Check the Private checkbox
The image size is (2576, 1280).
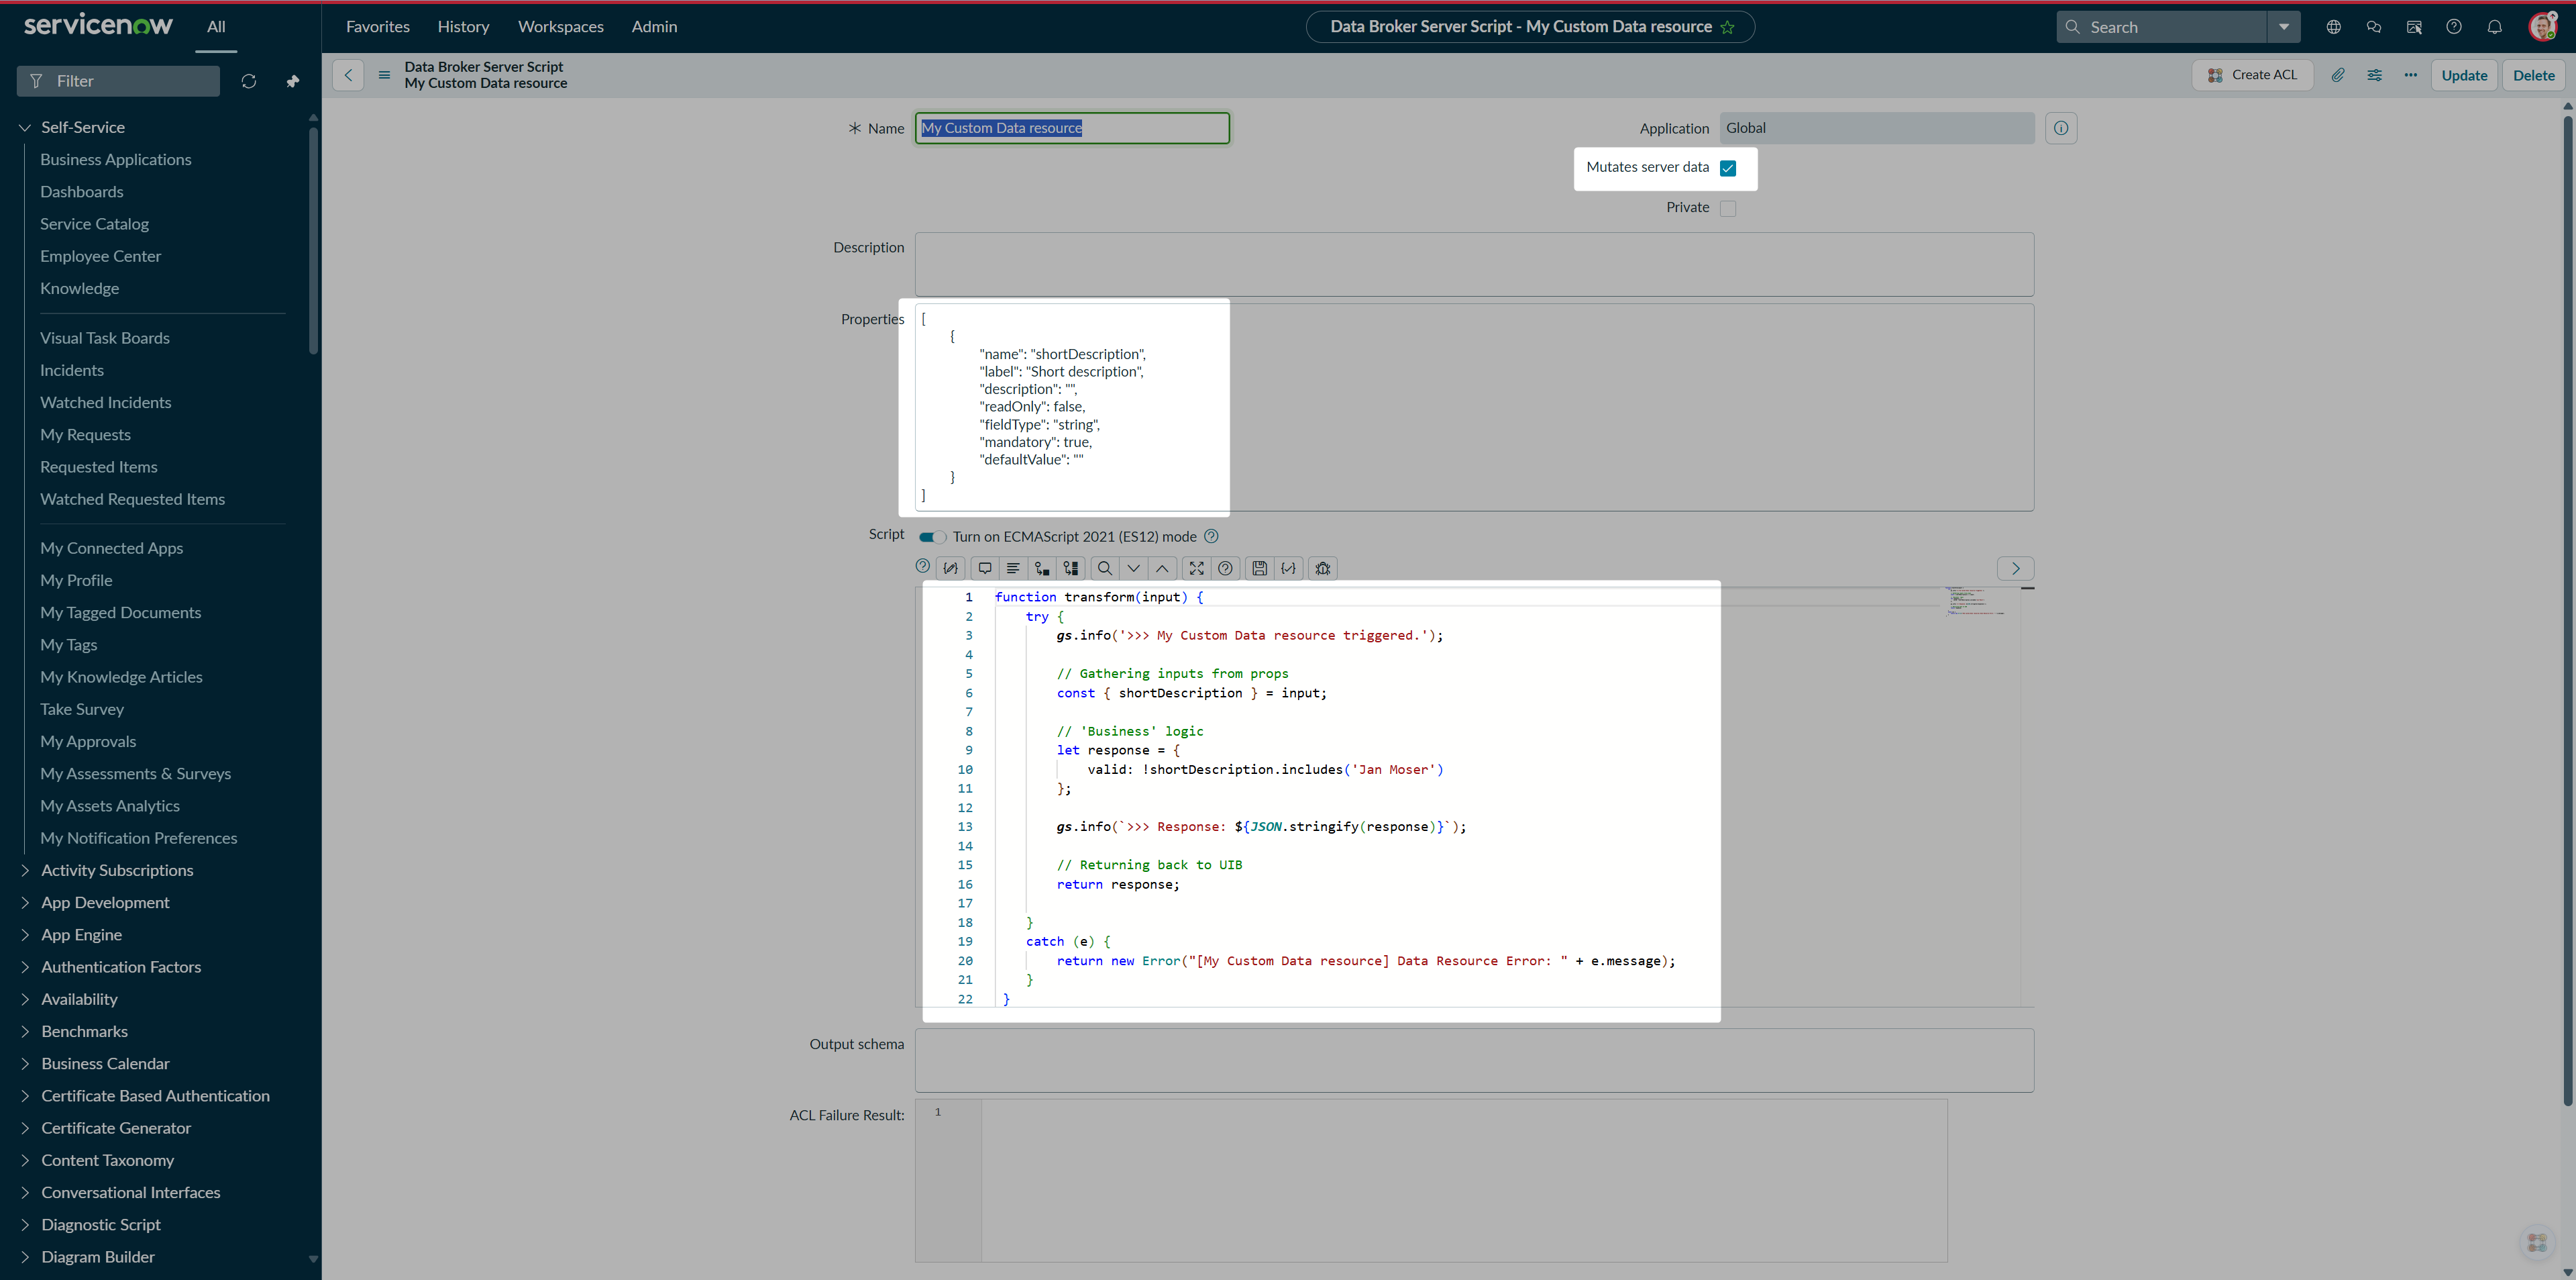click(x=1727, y=208)
